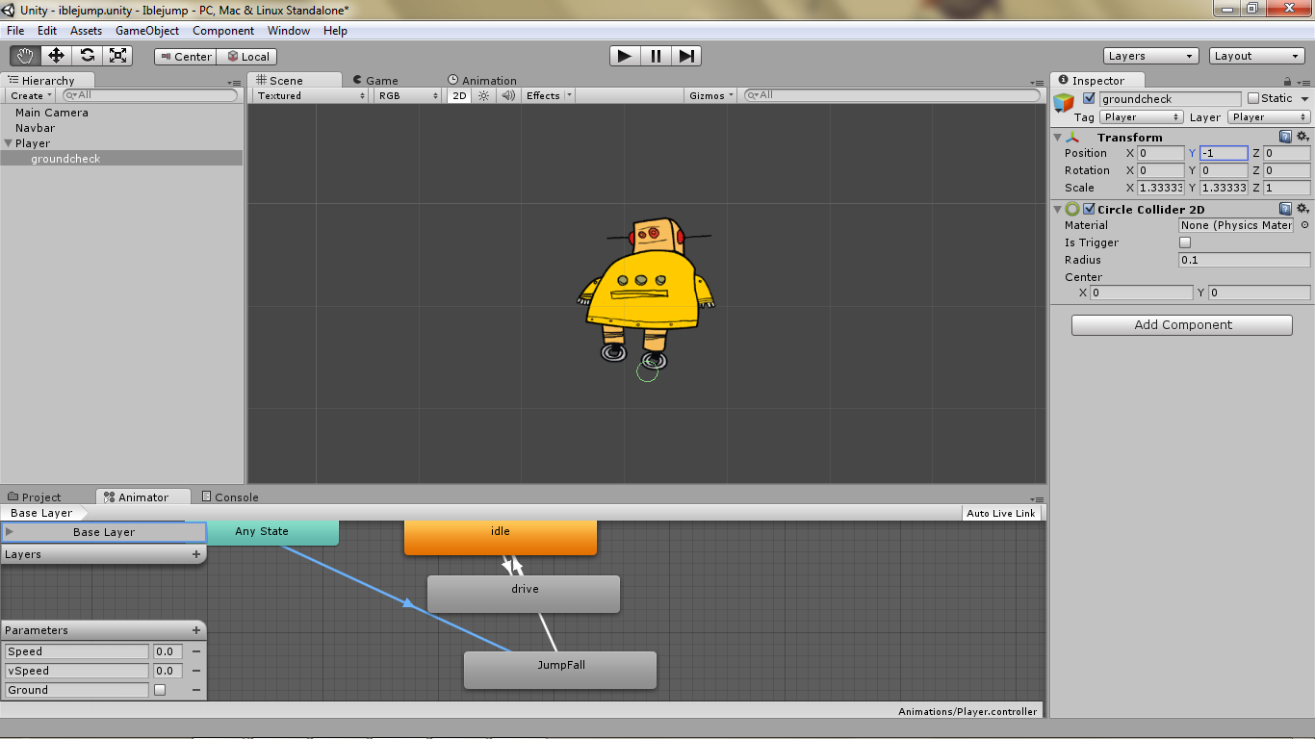Open the Hierarchy Create dropdown
Screen dimensions: 1315x739
(x=30, y=95)
